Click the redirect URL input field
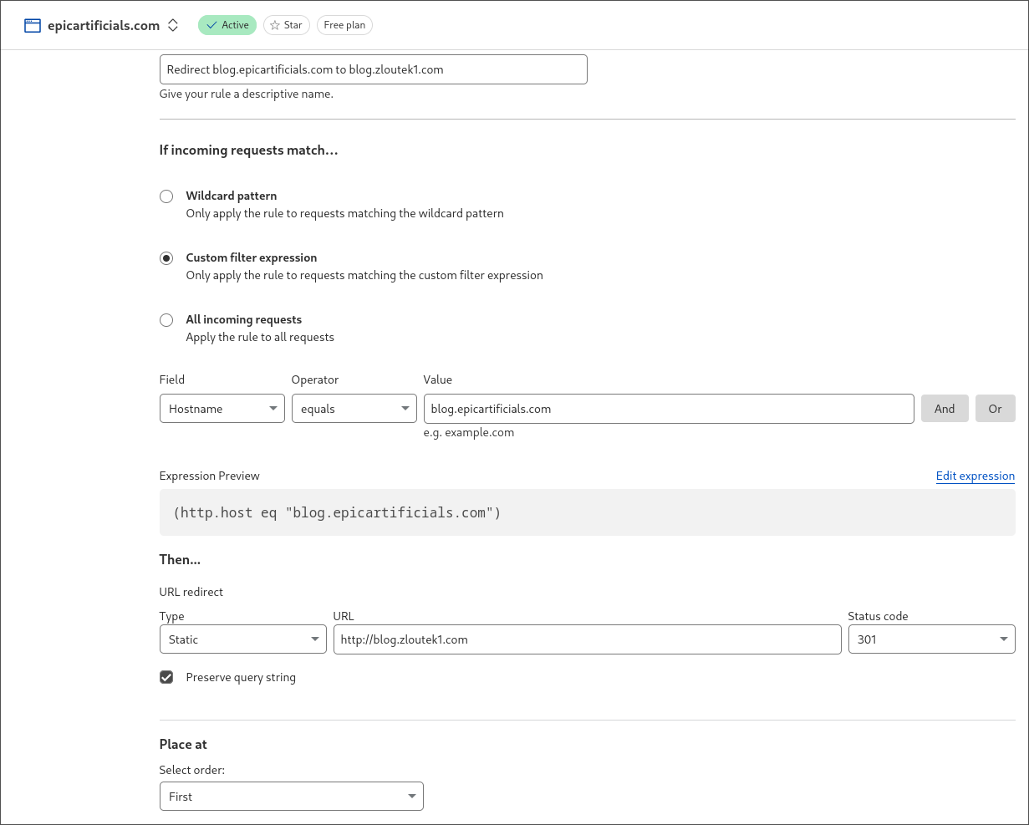Image resolution: width=1029 pixels, height=825 pixels. tap(587, 639)
